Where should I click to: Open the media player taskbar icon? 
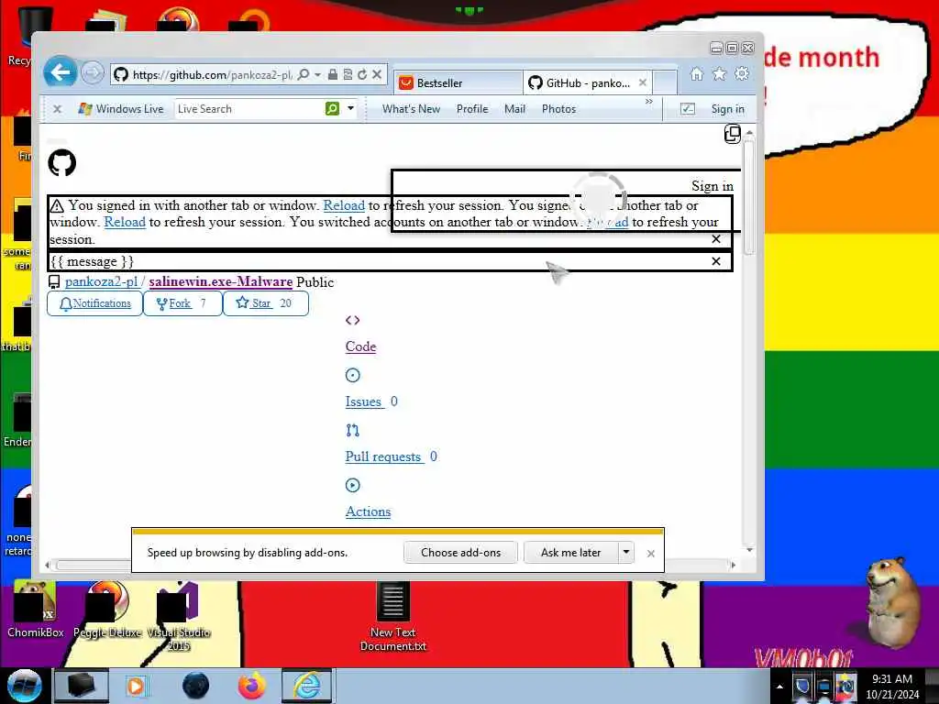136,686
